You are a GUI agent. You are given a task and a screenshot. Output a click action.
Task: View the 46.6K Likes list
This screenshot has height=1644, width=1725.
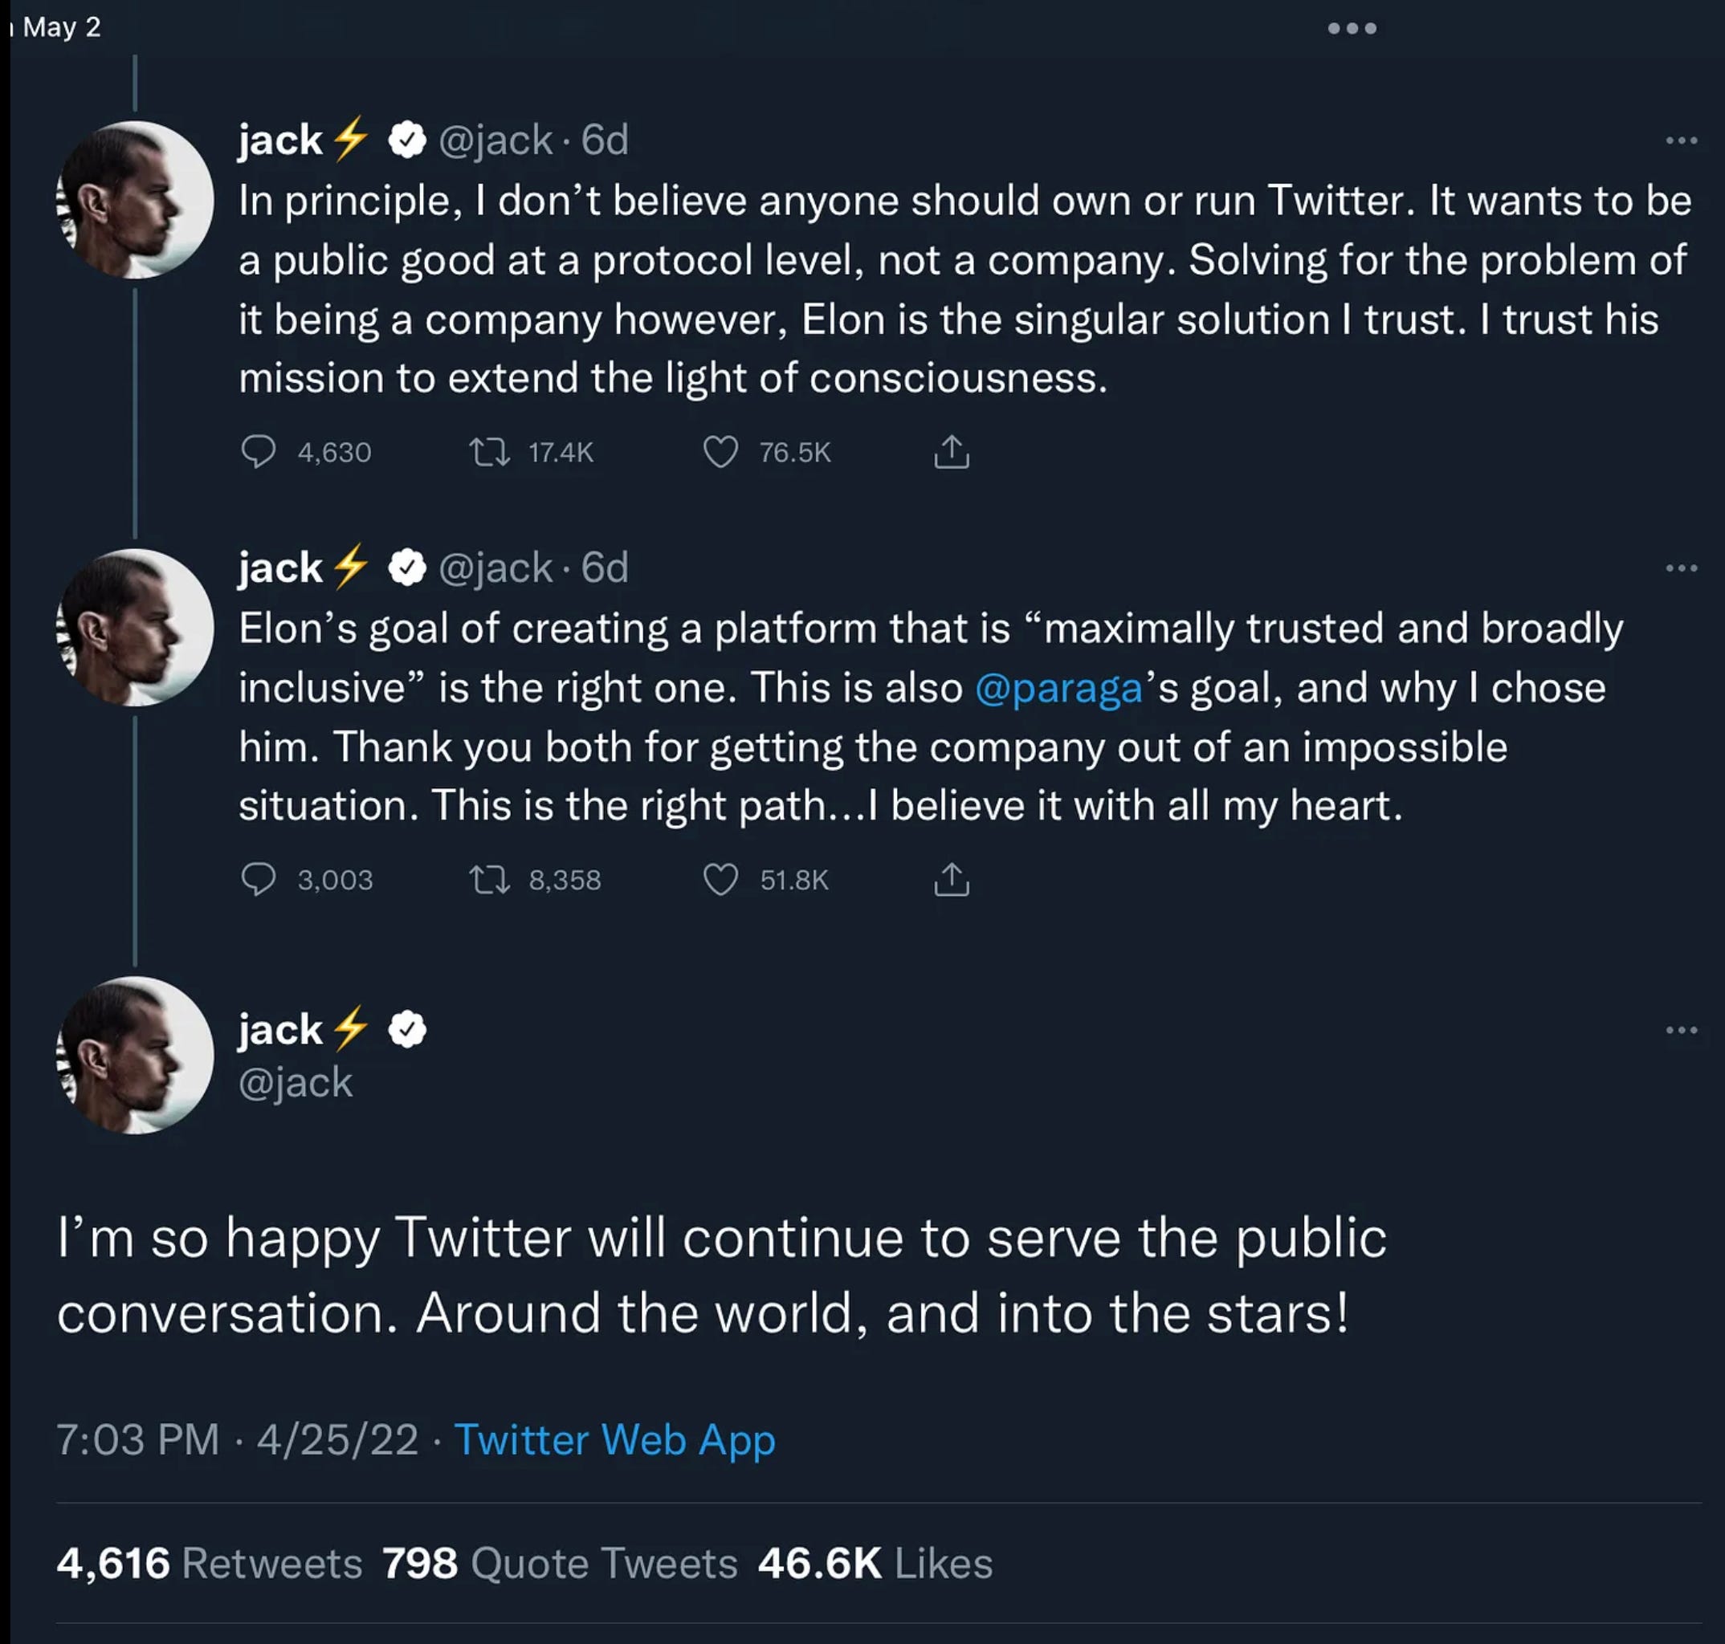[x=875, y=1564]
